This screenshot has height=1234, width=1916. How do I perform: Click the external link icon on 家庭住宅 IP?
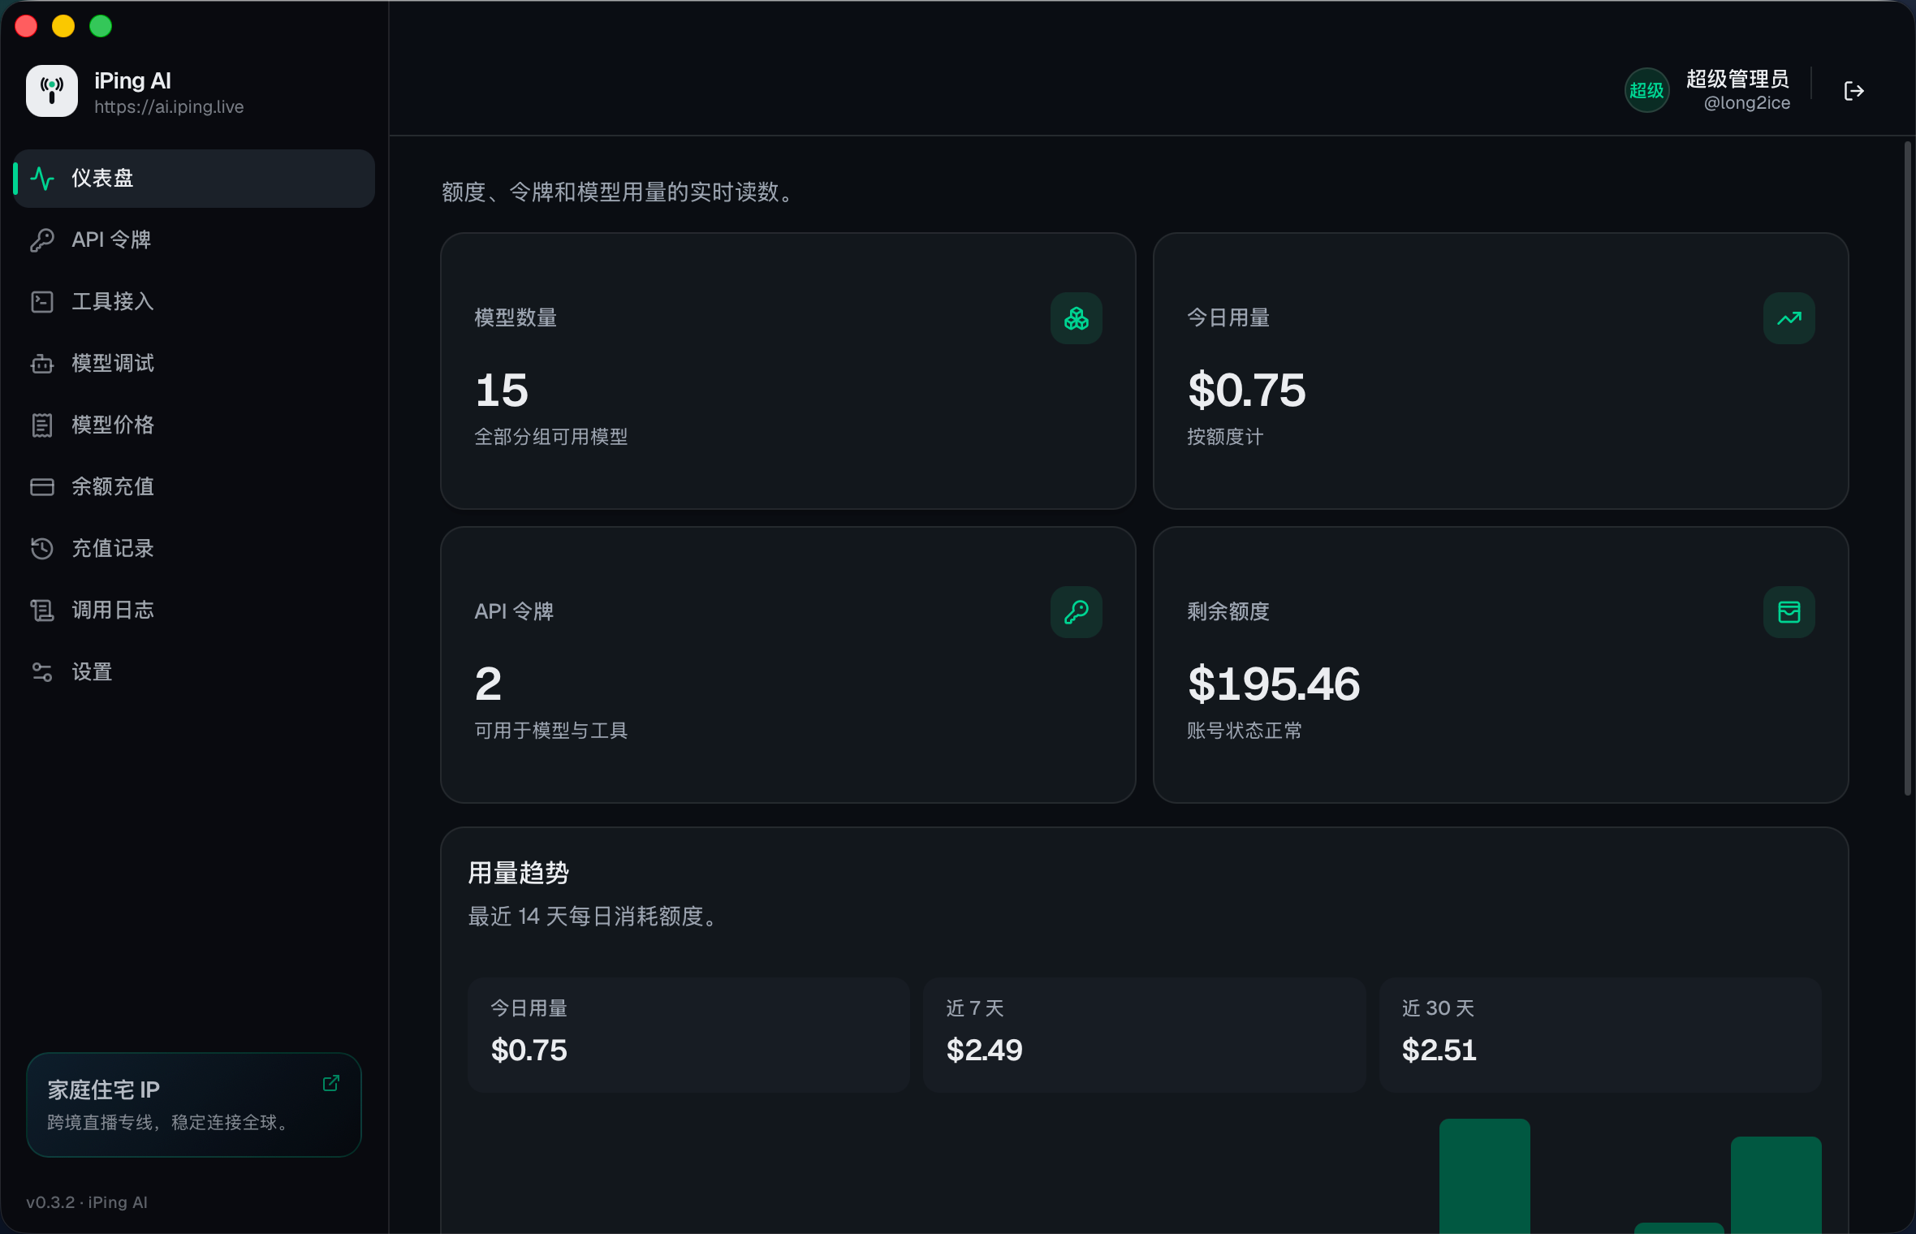[331, 1083]
